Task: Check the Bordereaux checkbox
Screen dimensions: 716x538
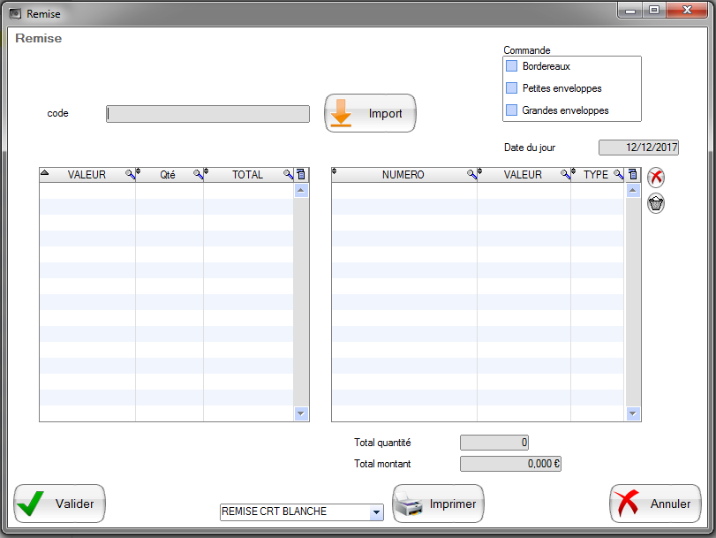Action: coord(511,66)
